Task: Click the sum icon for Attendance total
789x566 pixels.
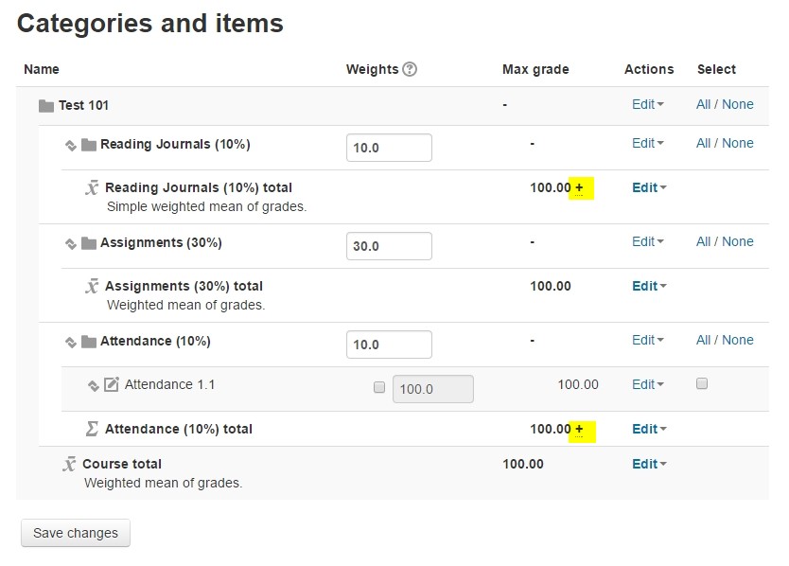Action: [x=92, y=429]
